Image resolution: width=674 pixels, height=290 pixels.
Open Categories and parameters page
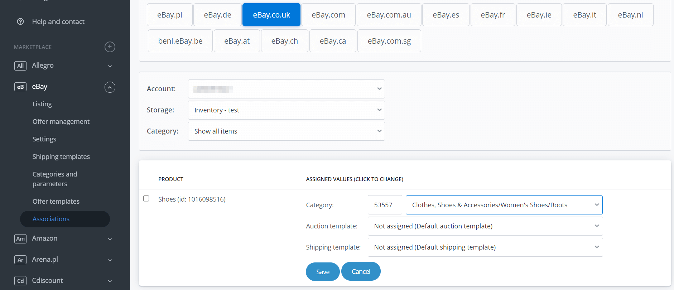click(55, 179)
